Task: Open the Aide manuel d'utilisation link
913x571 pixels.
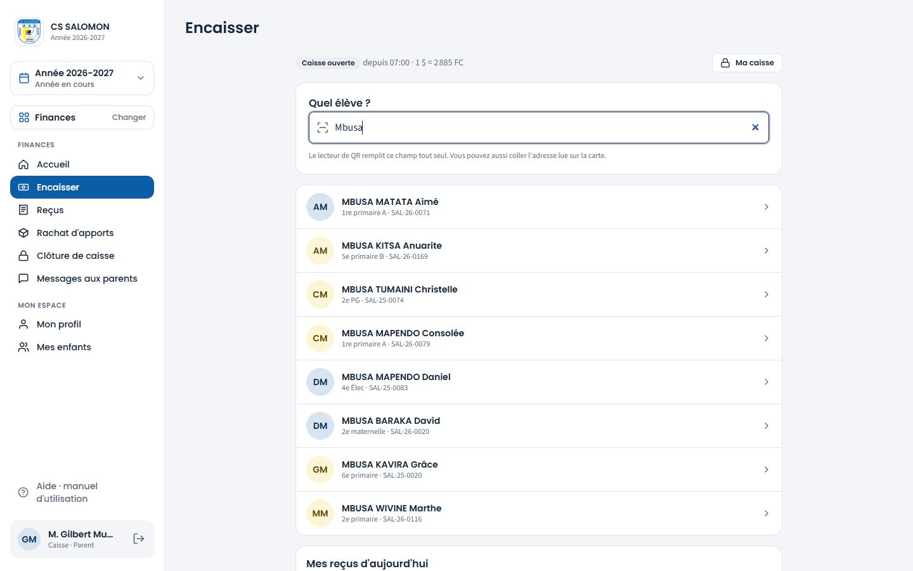Action: pos(82,492)
